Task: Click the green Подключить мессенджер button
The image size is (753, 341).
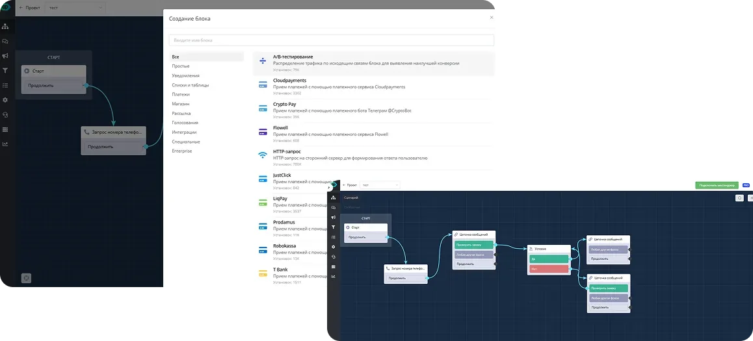Action: coord(717,185)
